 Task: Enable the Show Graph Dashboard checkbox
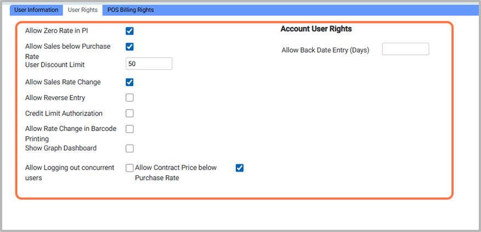pyautogui.click(x=130, y=148)
